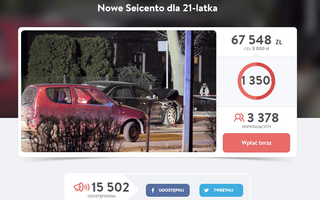320x200 pixels.
Task: Click the supporters people icon
Action: 239,118
